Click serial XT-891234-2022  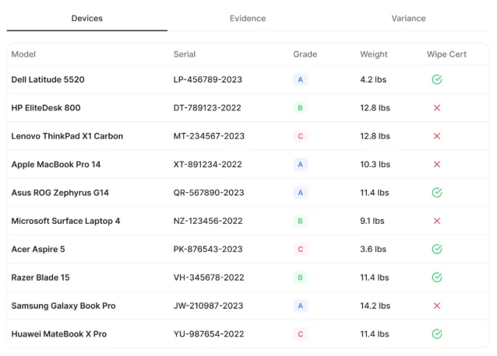[x=208, y=165]
